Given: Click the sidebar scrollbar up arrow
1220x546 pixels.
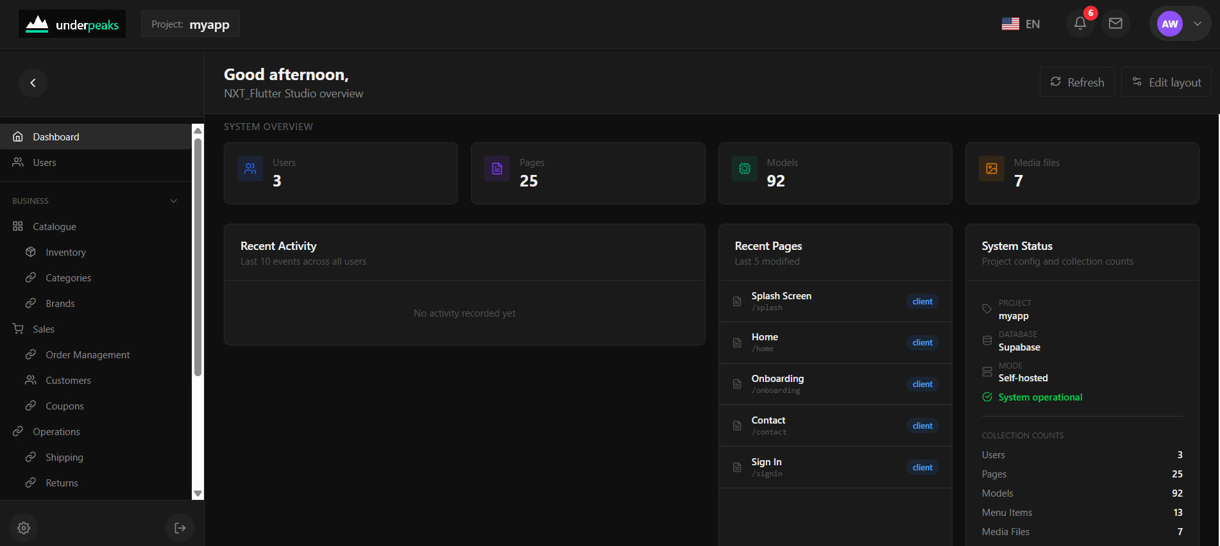Looking at the screenshot, I should (198, 131).
